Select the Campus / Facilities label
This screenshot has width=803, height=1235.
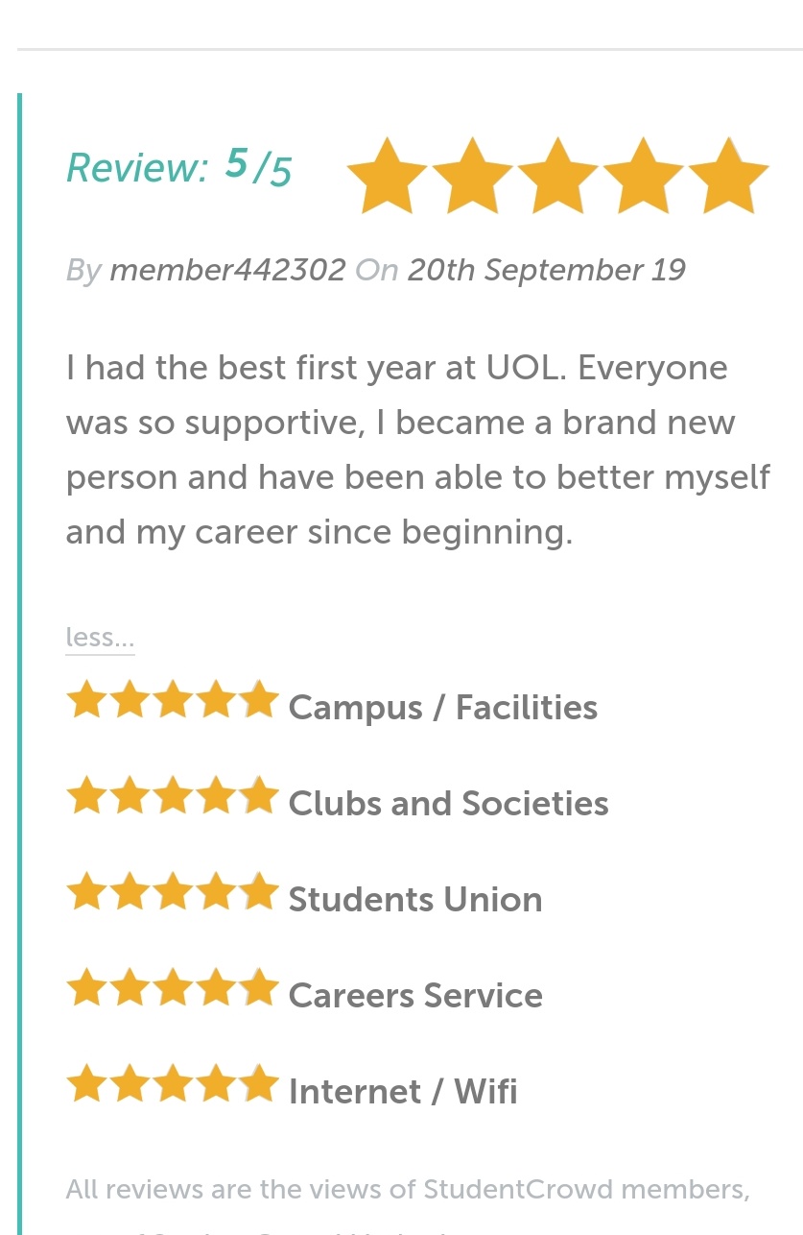[443, 708]
